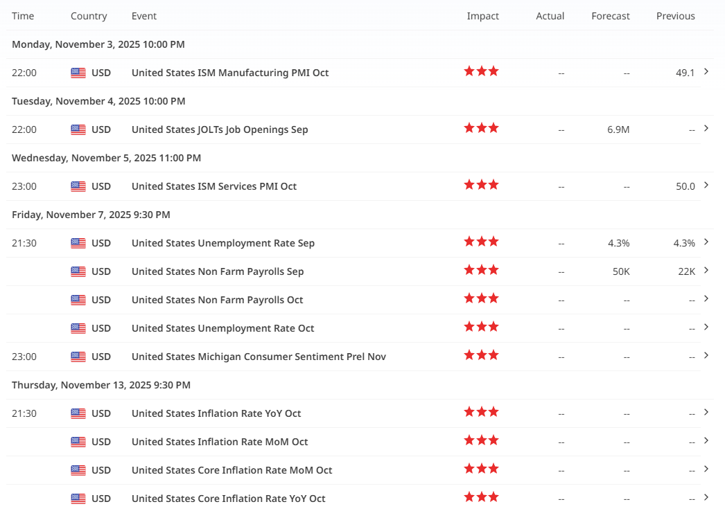Open United States Michigan Consumer Sentiment Prel Nov
Screen dimensions: 725x511
tap(259, 357)
